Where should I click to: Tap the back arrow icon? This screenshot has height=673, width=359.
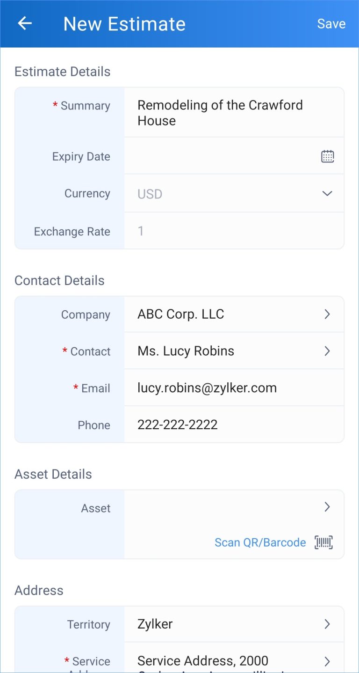24,23
